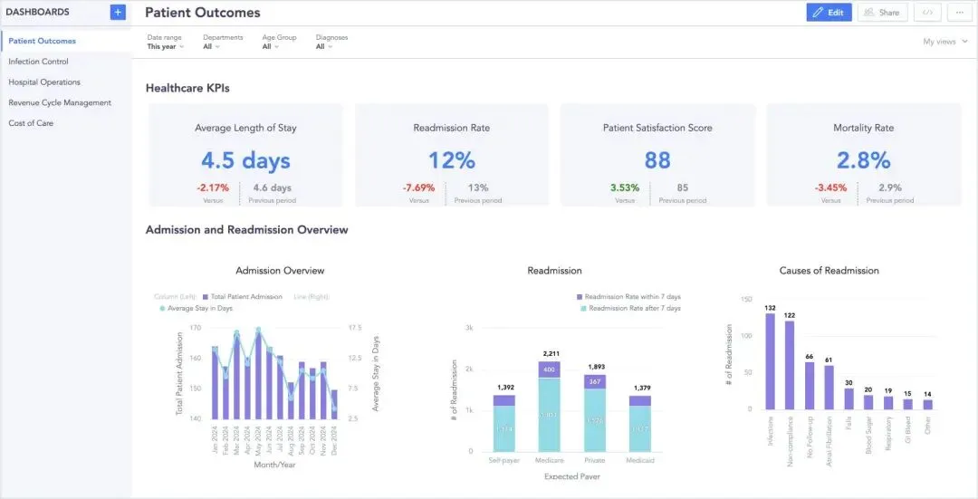Click the -7.69% change value

point(418,187)
